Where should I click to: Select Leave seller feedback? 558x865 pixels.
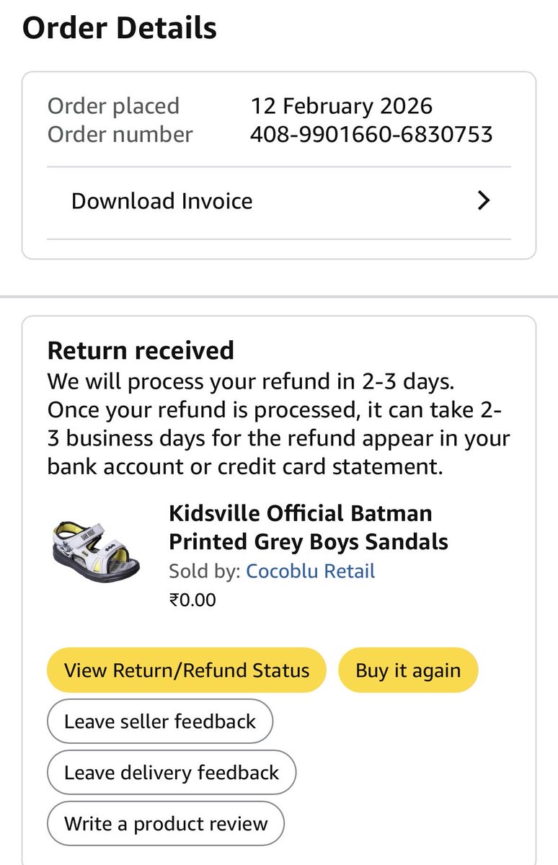click(x=160, y=721)
